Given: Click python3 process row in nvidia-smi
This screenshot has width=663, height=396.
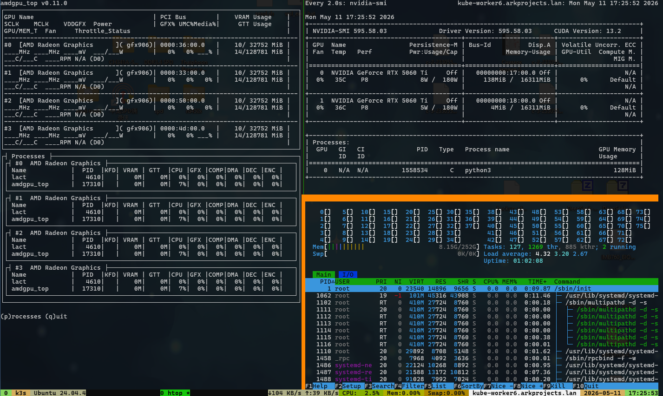Looking at the screenshot, I should click(x=474, y=170).
